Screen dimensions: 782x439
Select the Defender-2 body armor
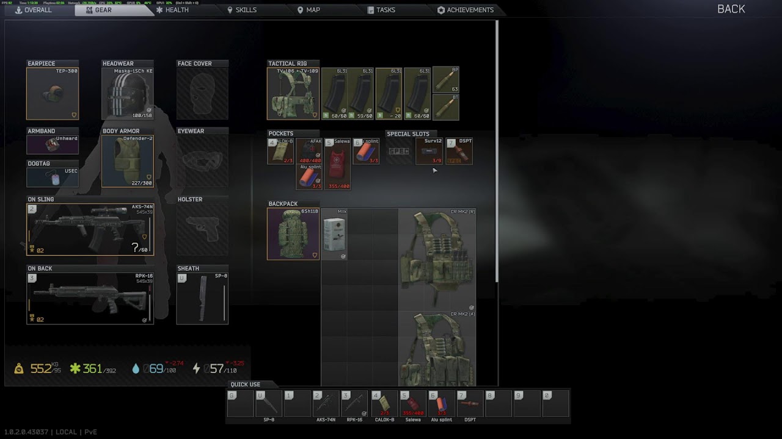[128, 161]
